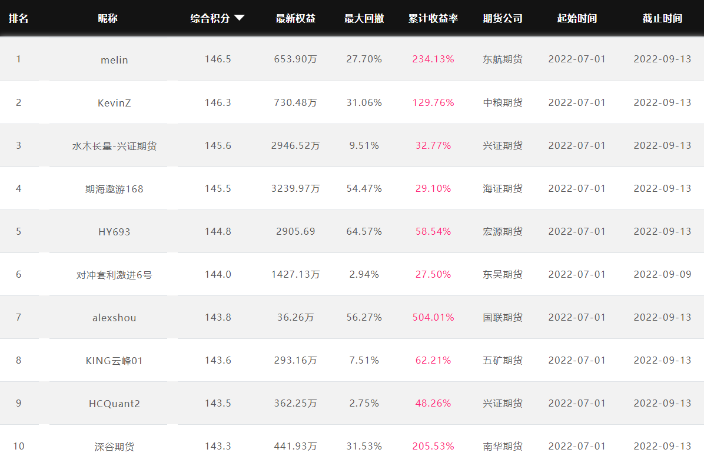
Task: Click the 起始时间 column header
Action: pos(577,18)
